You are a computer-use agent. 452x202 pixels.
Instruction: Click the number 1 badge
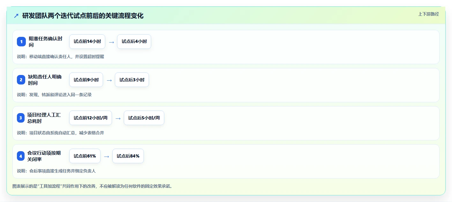tap(21, 42)
